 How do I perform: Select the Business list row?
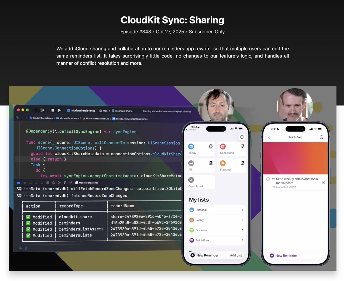coord(216,230)
